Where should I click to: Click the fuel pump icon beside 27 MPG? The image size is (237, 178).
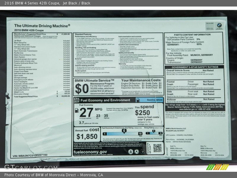click(77, 111)
